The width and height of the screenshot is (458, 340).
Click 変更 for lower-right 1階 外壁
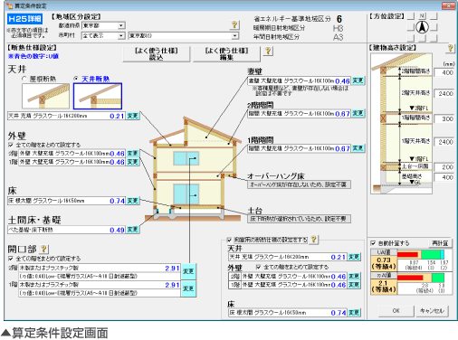pos(354,285)
